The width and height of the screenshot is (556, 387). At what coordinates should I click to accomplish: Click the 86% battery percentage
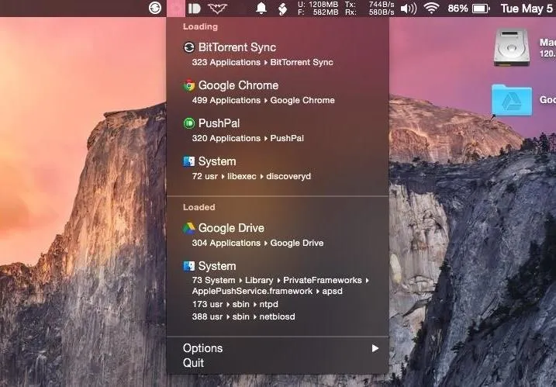tap(458, 9)
